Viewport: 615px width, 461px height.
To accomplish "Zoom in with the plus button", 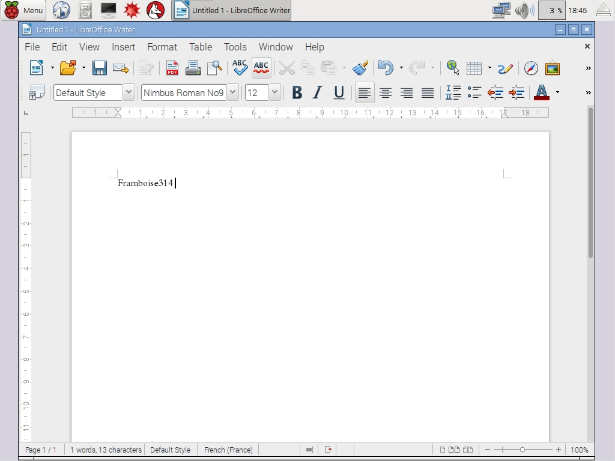I will [558, 450].
